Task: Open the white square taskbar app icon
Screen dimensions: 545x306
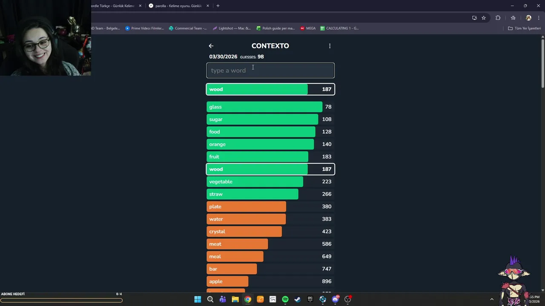Action: pos(272,299)
